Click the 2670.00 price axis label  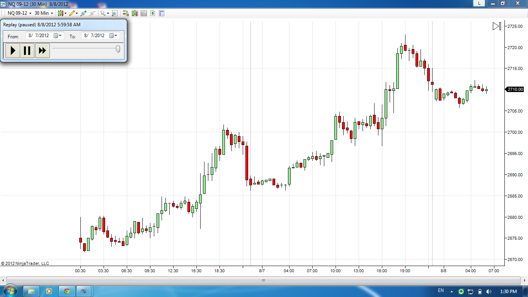(515, 259)
